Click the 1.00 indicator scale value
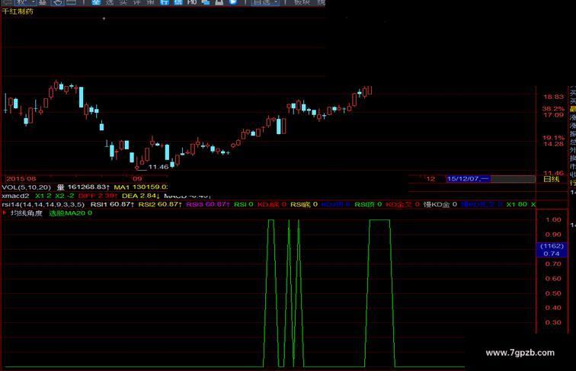 coord(553,220)
